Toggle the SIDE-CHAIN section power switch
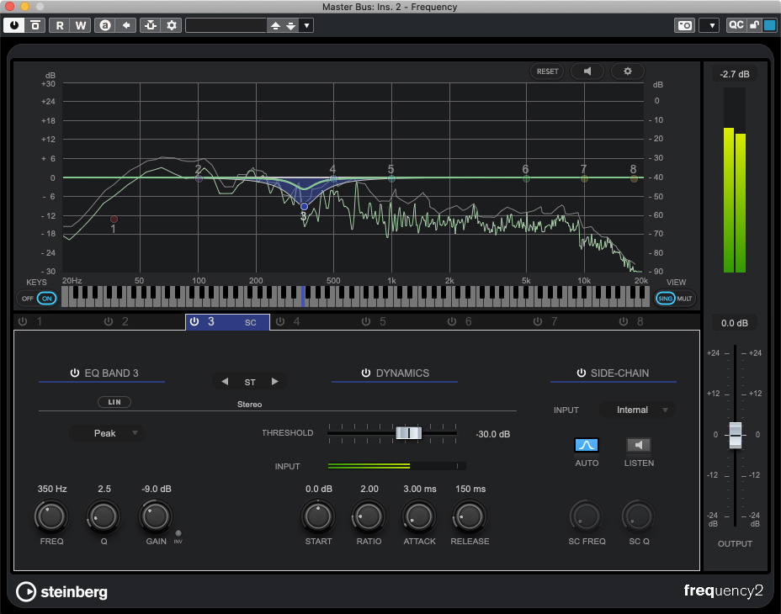The width and height of the screenshot is (781, 614). coord(581,373)
